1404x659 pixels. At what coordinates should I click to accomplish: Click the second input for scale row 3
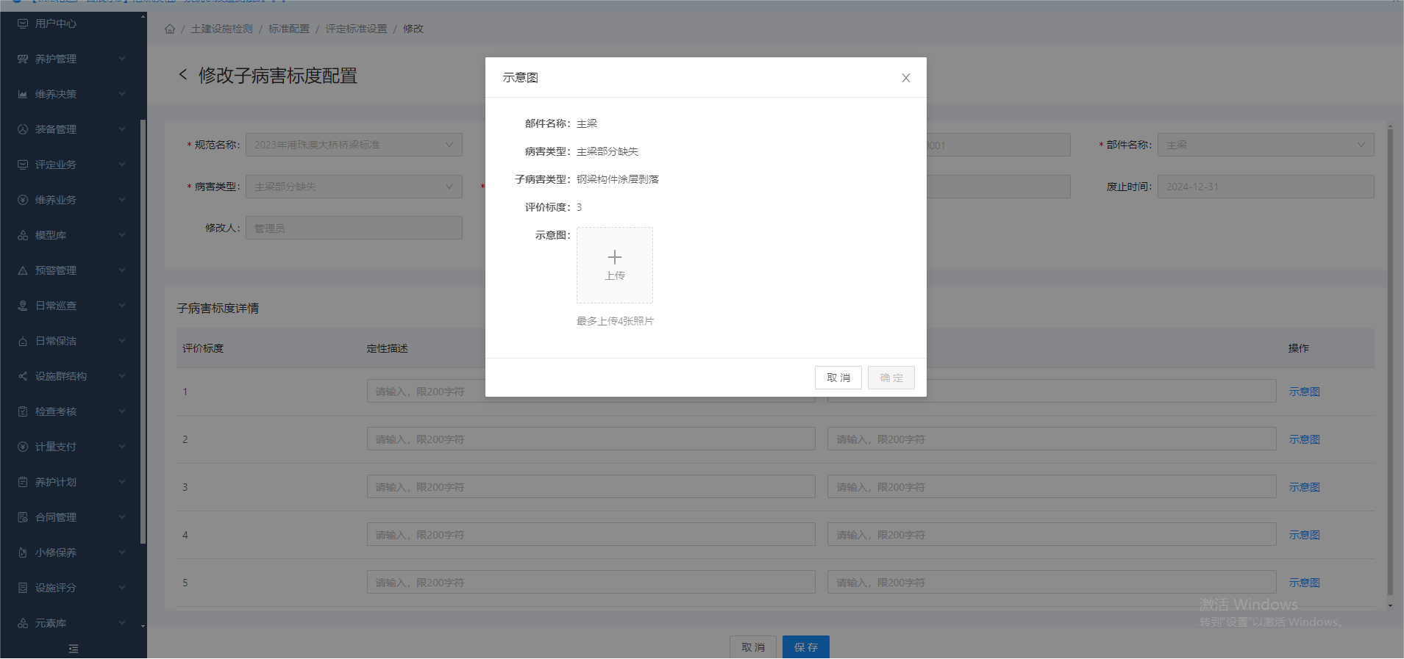[1052, 487]
